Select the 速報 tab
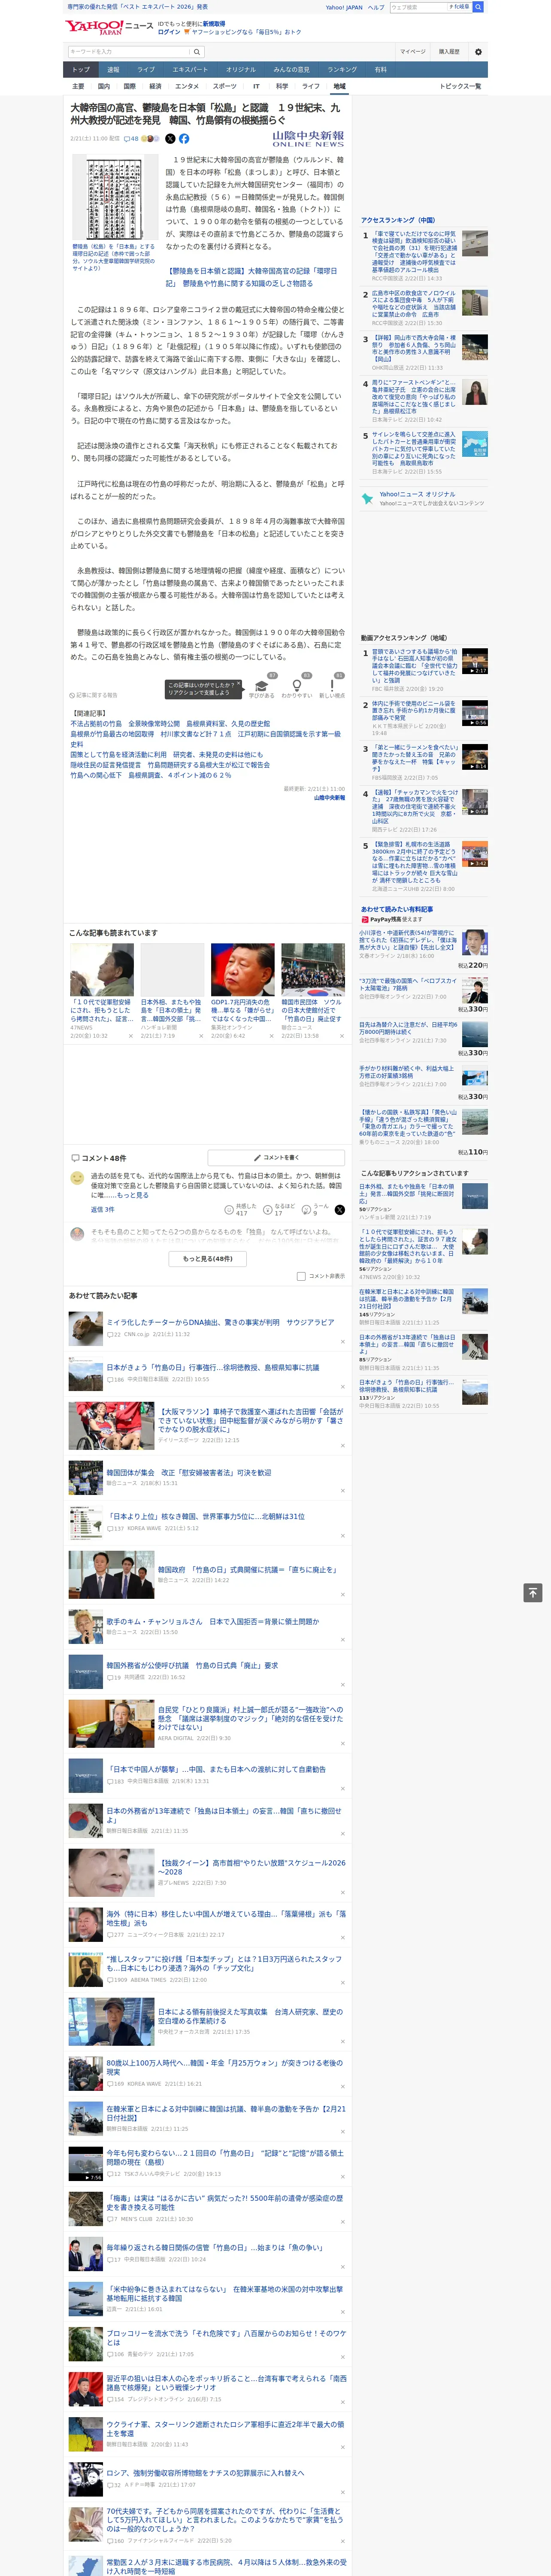This screenshot has height=2576, width=551. (x=113, y=69)
